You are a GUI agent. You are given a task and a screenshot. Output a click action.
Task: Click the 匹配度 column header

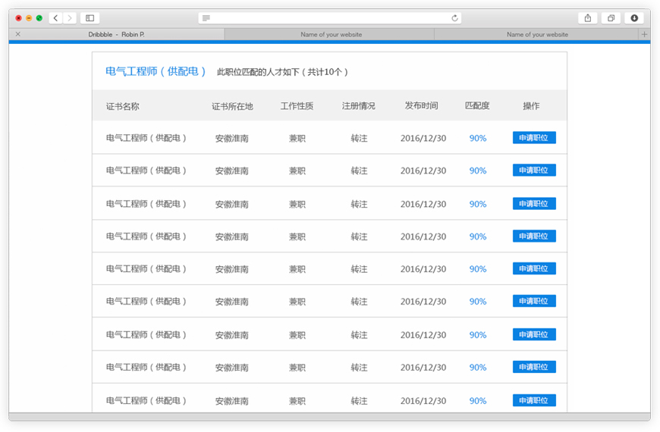[x=477, y=106]
